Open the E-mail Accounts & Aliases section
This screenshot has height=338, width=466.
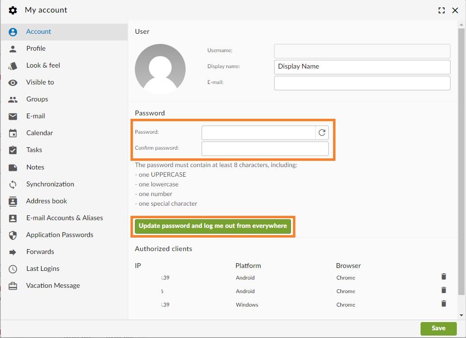pyautogui.click(x=64, y=218)
